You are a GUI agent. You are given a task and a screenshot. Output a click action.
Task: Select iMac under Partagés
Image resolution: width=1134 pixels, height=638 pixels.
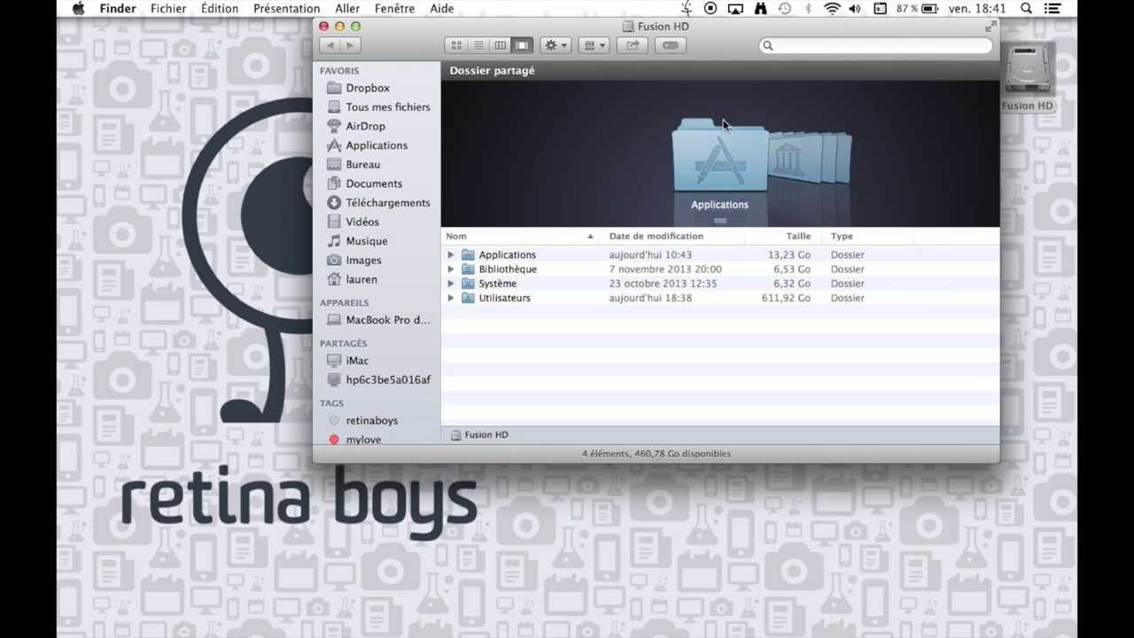[357, 361]
